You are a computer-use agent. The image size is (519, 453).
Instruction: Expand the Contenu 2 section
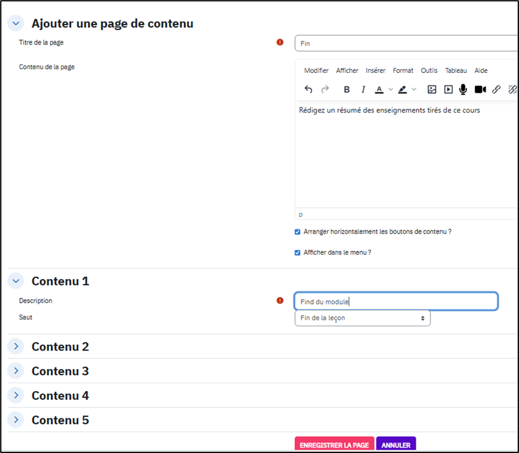[x=17, y=347]
